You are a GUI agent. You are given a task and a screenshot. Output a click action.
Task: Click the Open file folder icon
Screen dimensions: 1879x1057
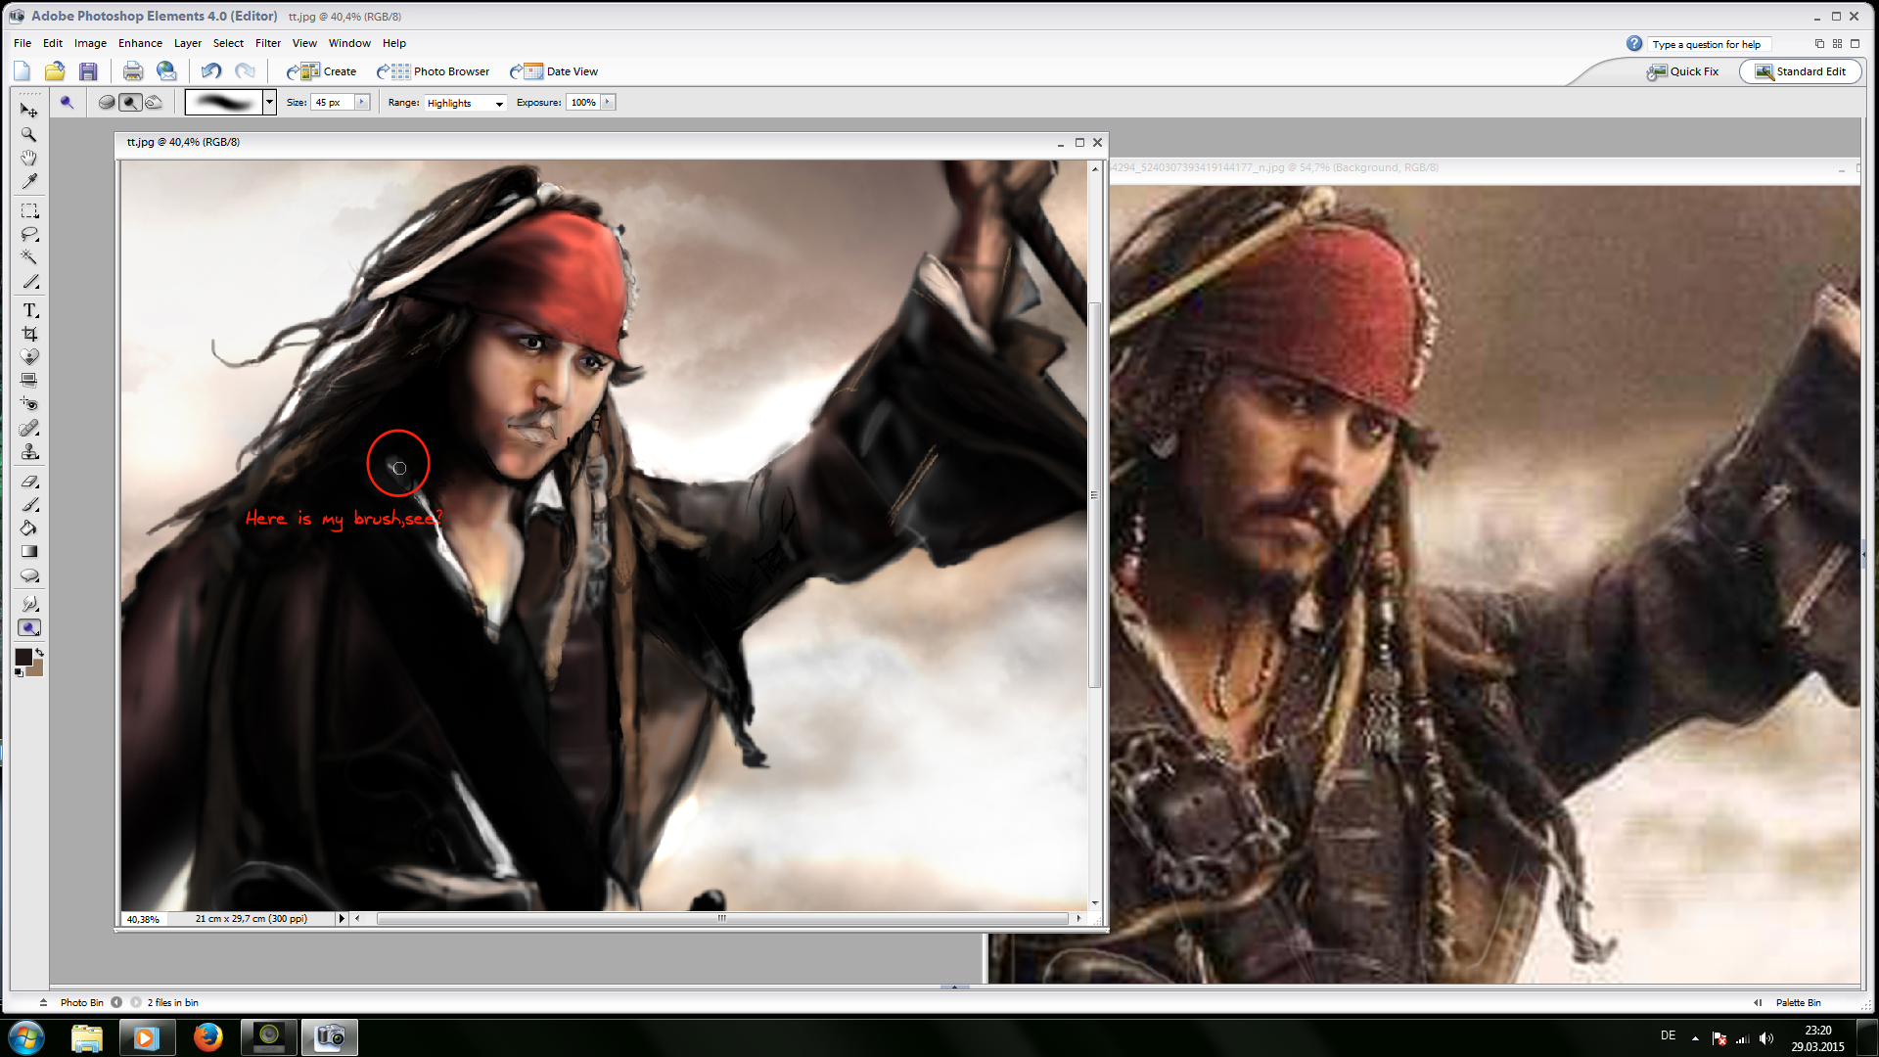55,70
